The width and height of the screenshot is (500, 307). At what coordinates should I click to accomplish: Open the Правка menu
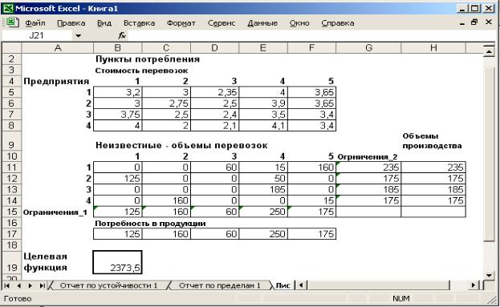click(71, 23)
